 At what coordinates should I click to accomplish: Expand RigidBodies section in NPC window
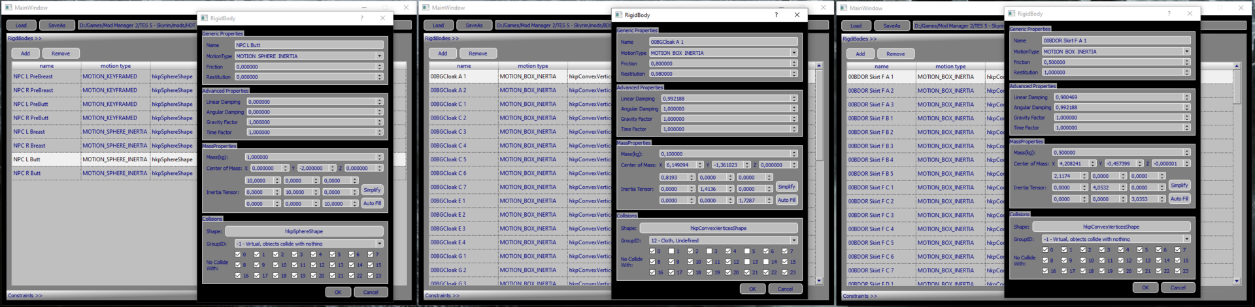click(x=25, y=39)
